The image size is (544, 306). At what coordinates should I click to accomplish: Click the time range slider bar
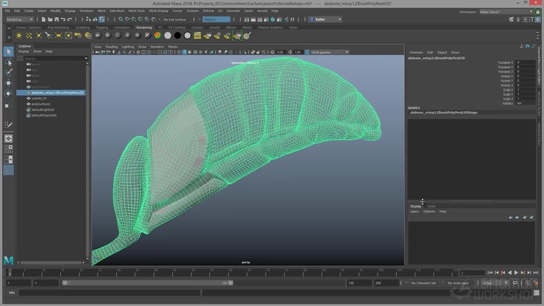click(x=148, y=283)
